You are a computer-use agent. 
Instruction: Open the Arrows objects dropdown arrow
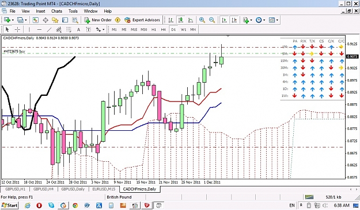[x=104, y=29]
